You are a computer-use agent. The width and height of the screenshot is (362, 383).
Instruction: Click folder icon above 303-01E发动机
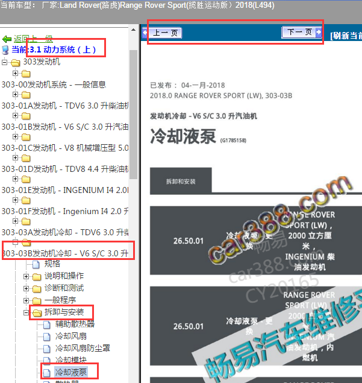coord(26,179)
